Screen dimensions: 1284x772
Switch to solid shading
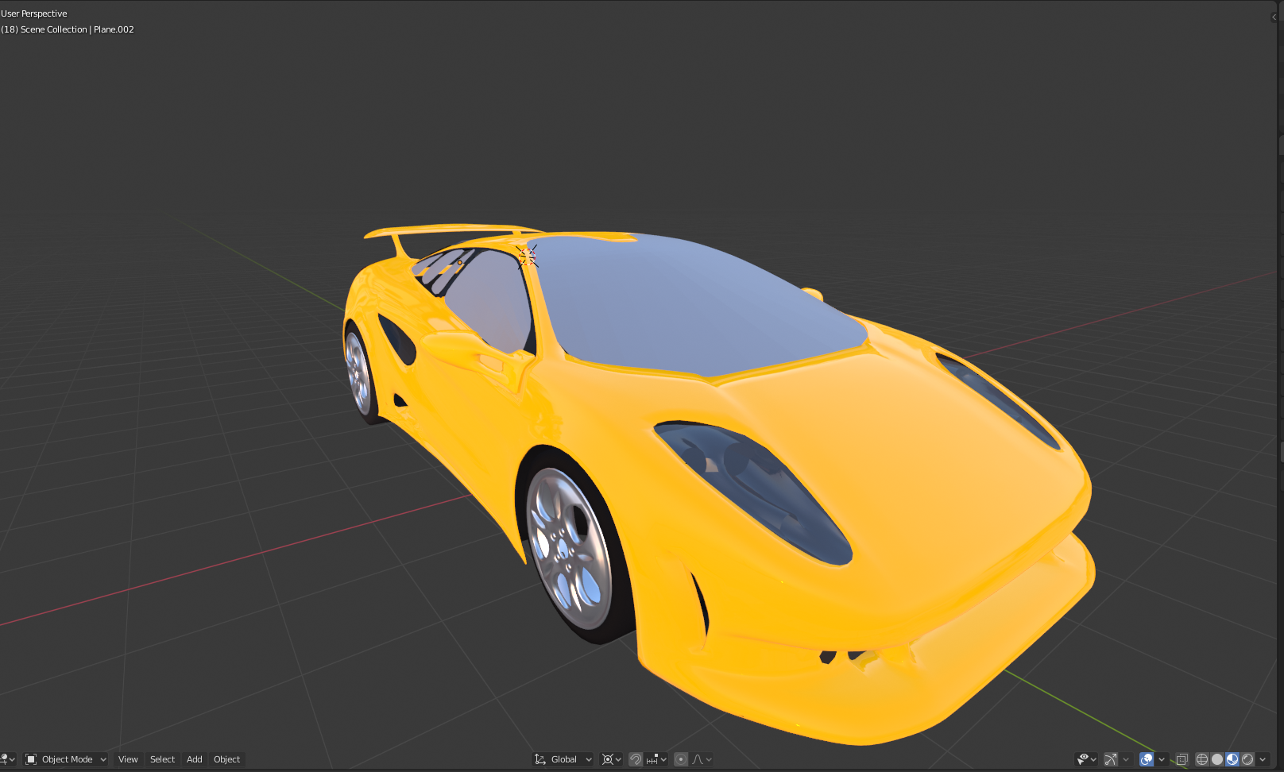[1217, 759]
